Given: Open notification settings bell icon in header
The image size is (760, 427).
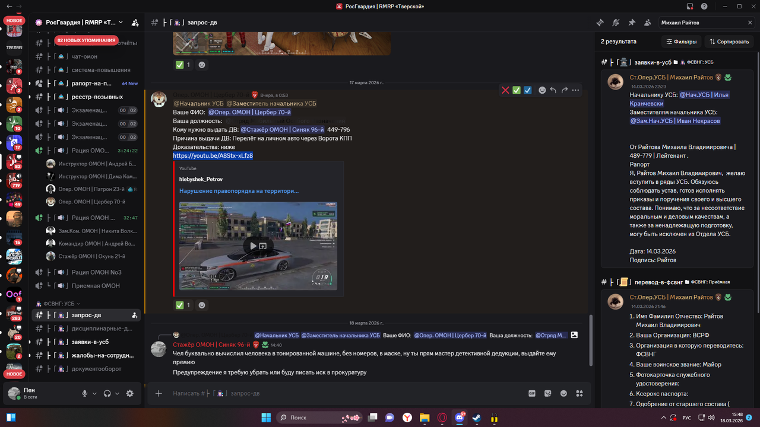Looking at the screenshot, I should click(616, 23).
